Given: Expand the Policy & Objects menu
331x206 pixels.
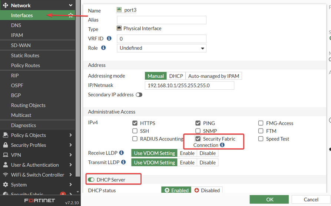Looking at the screenshot, I should pos(37,135).
